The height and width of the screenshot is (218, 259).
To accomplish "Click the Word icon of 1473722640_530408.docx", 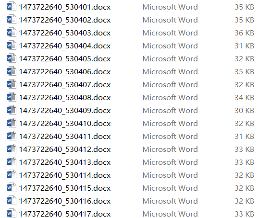I will 12,97.
